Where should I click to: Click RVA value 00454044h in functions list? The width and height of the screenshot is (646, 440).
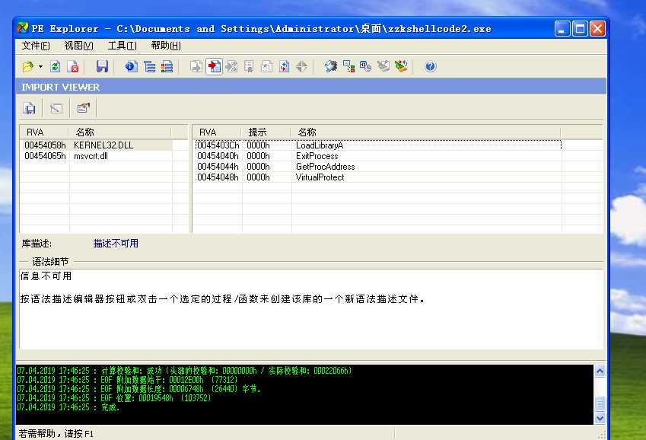pyautogui.click(x=218, y=167)
